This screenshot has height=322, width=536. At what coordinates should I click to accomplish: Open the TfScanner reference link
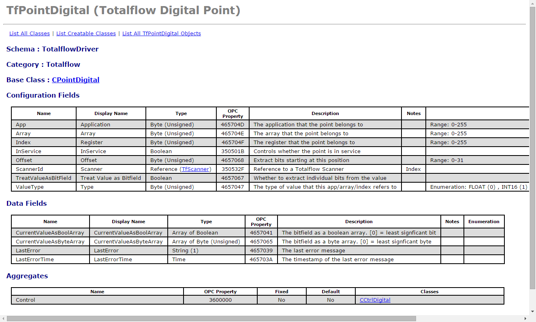[196, 169]
